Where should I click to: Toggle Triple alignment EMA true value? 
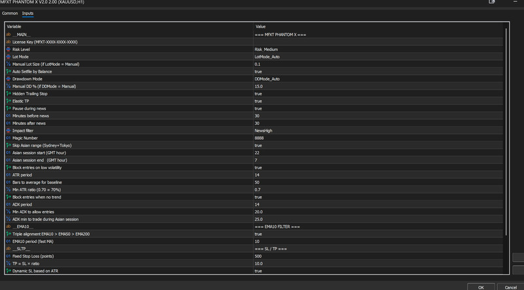[378, 234]
